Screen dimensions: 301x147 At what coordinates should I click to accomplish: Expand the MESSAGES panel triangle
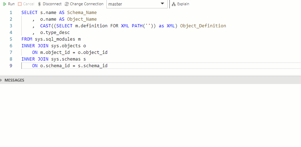(x=1, y=80)
